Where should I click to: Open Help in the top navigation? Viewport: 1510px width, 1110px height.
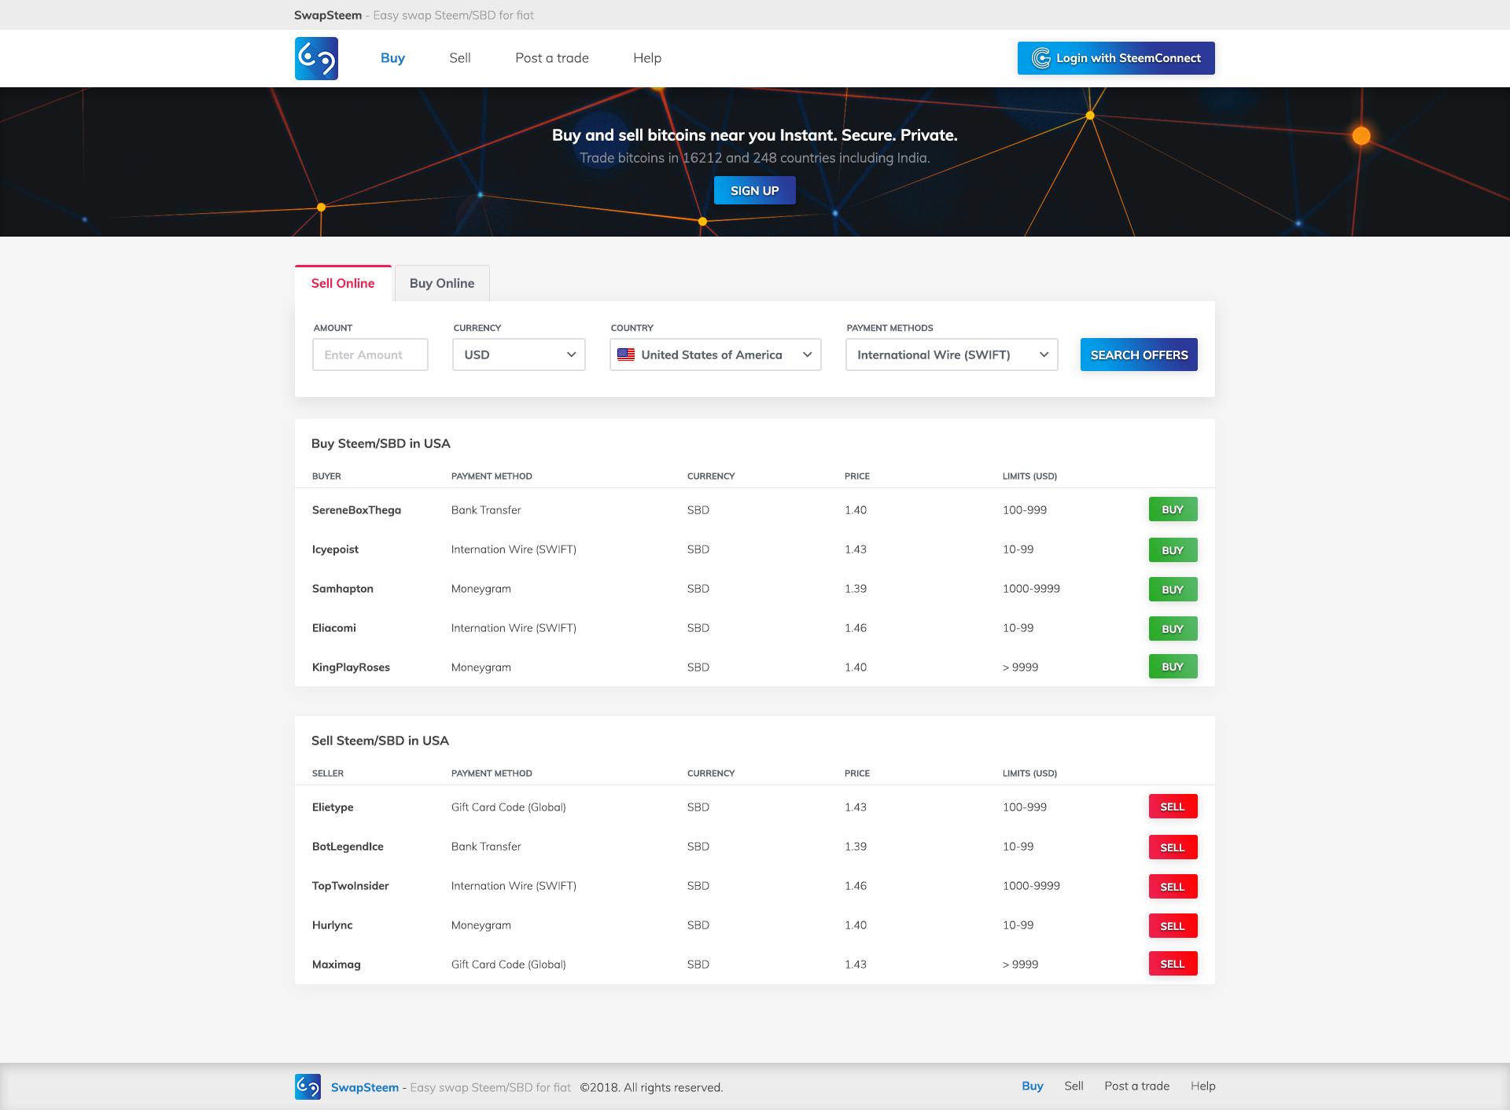[x=646, y=58]
